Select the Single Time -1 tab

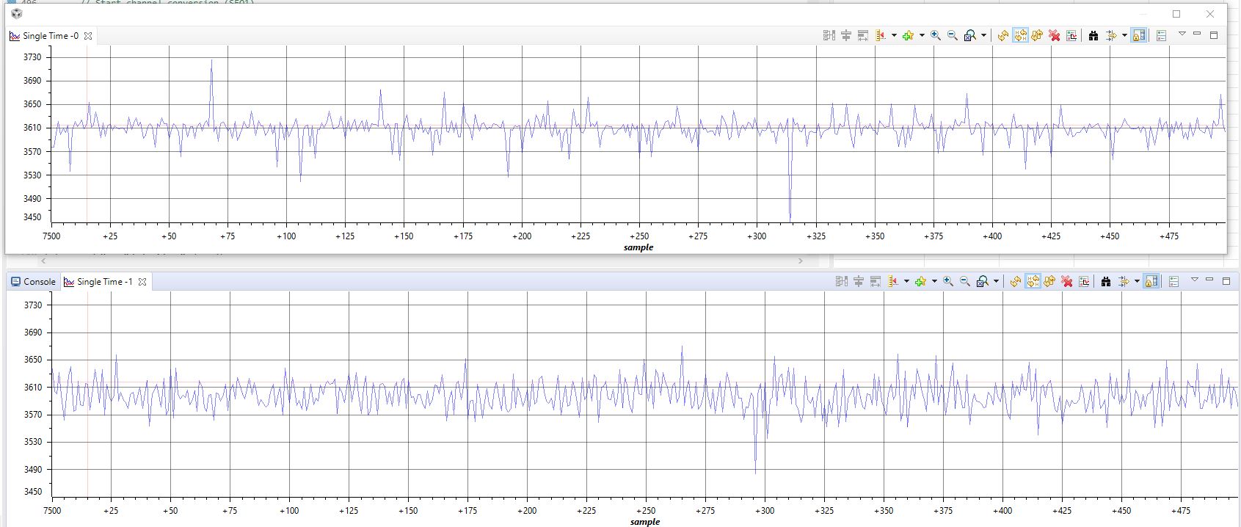click(x=98, y=282)
